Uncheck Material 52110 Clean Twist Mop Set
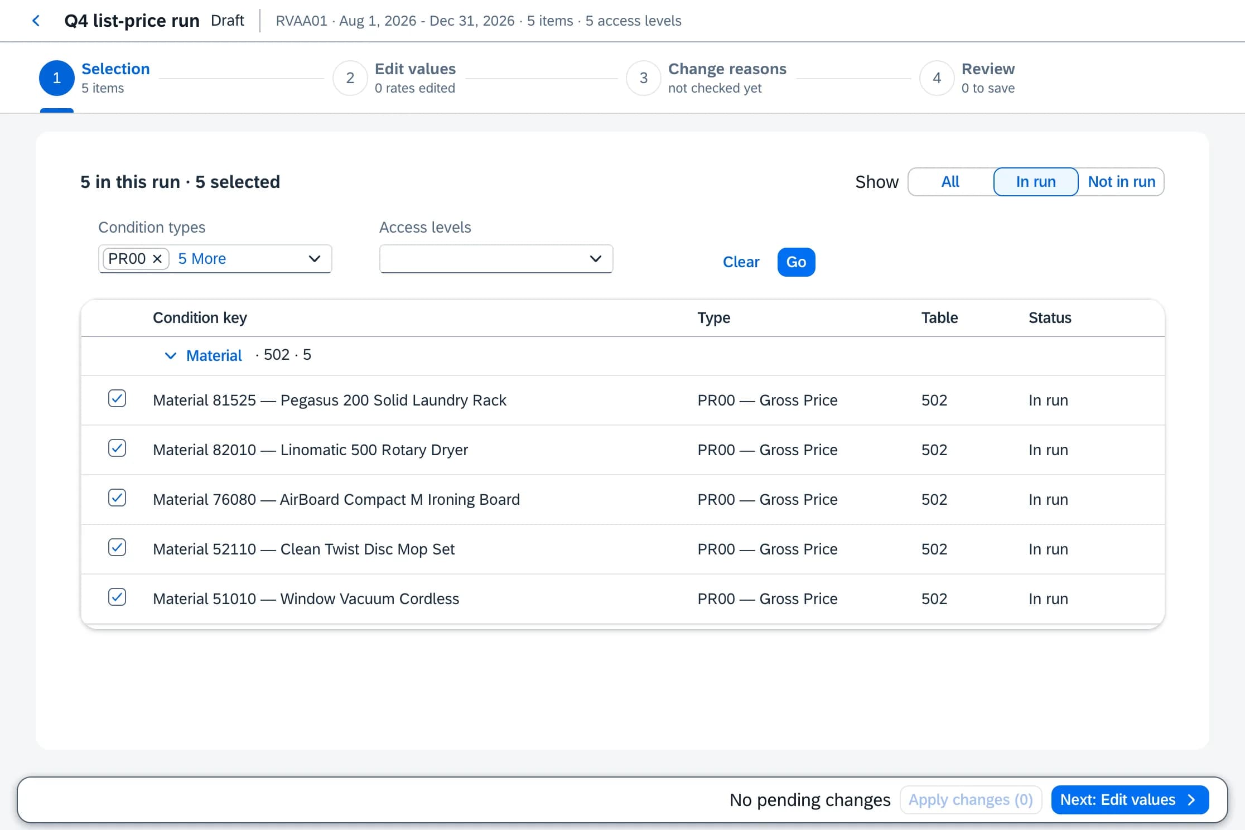This screenshot has height=830, width=1245. [x=117, y=548]
